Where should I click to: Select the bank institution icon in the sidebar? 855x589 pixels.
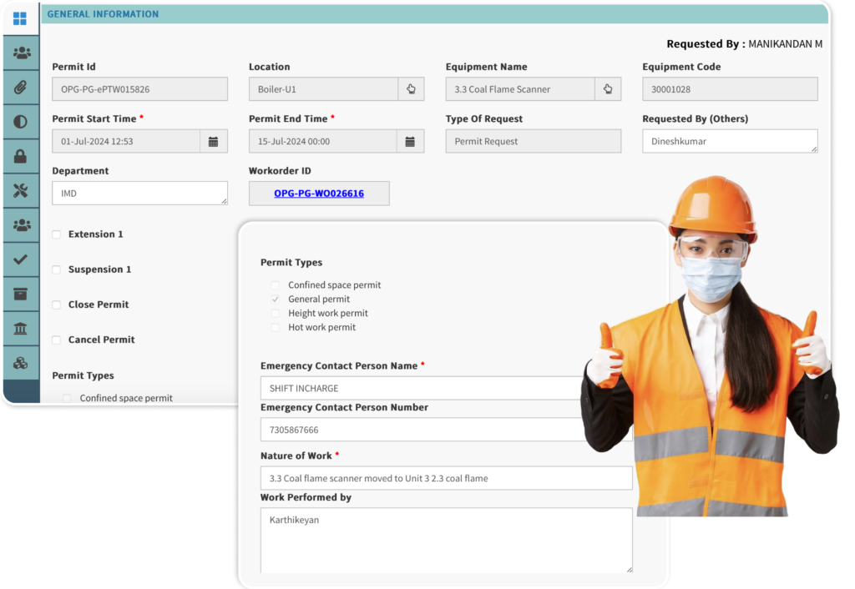18,327
